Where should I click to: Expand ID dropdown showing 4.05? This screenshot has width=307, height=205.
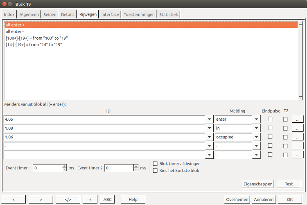coord(210,119)
